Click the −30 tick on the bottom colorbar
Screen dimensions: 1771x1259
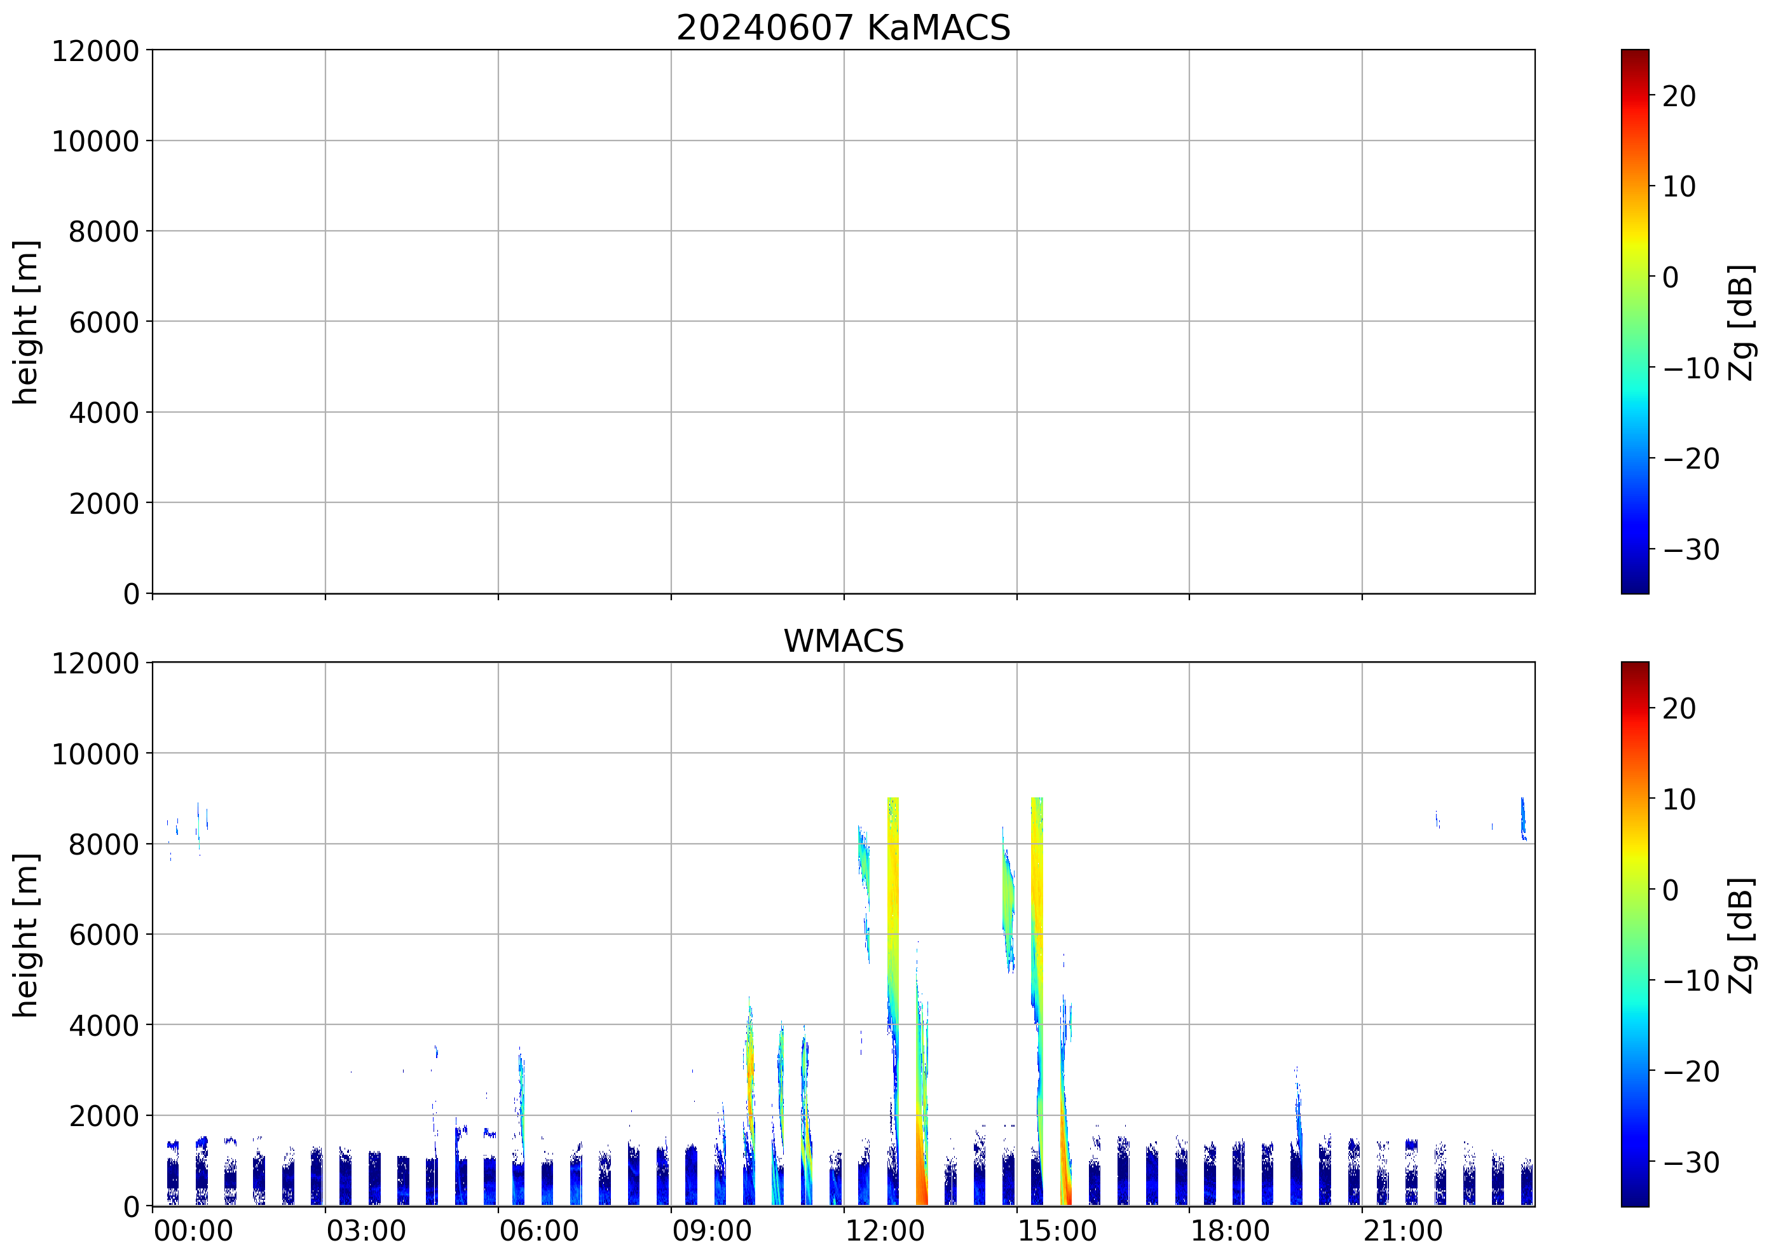[x=1690, y=1163]
